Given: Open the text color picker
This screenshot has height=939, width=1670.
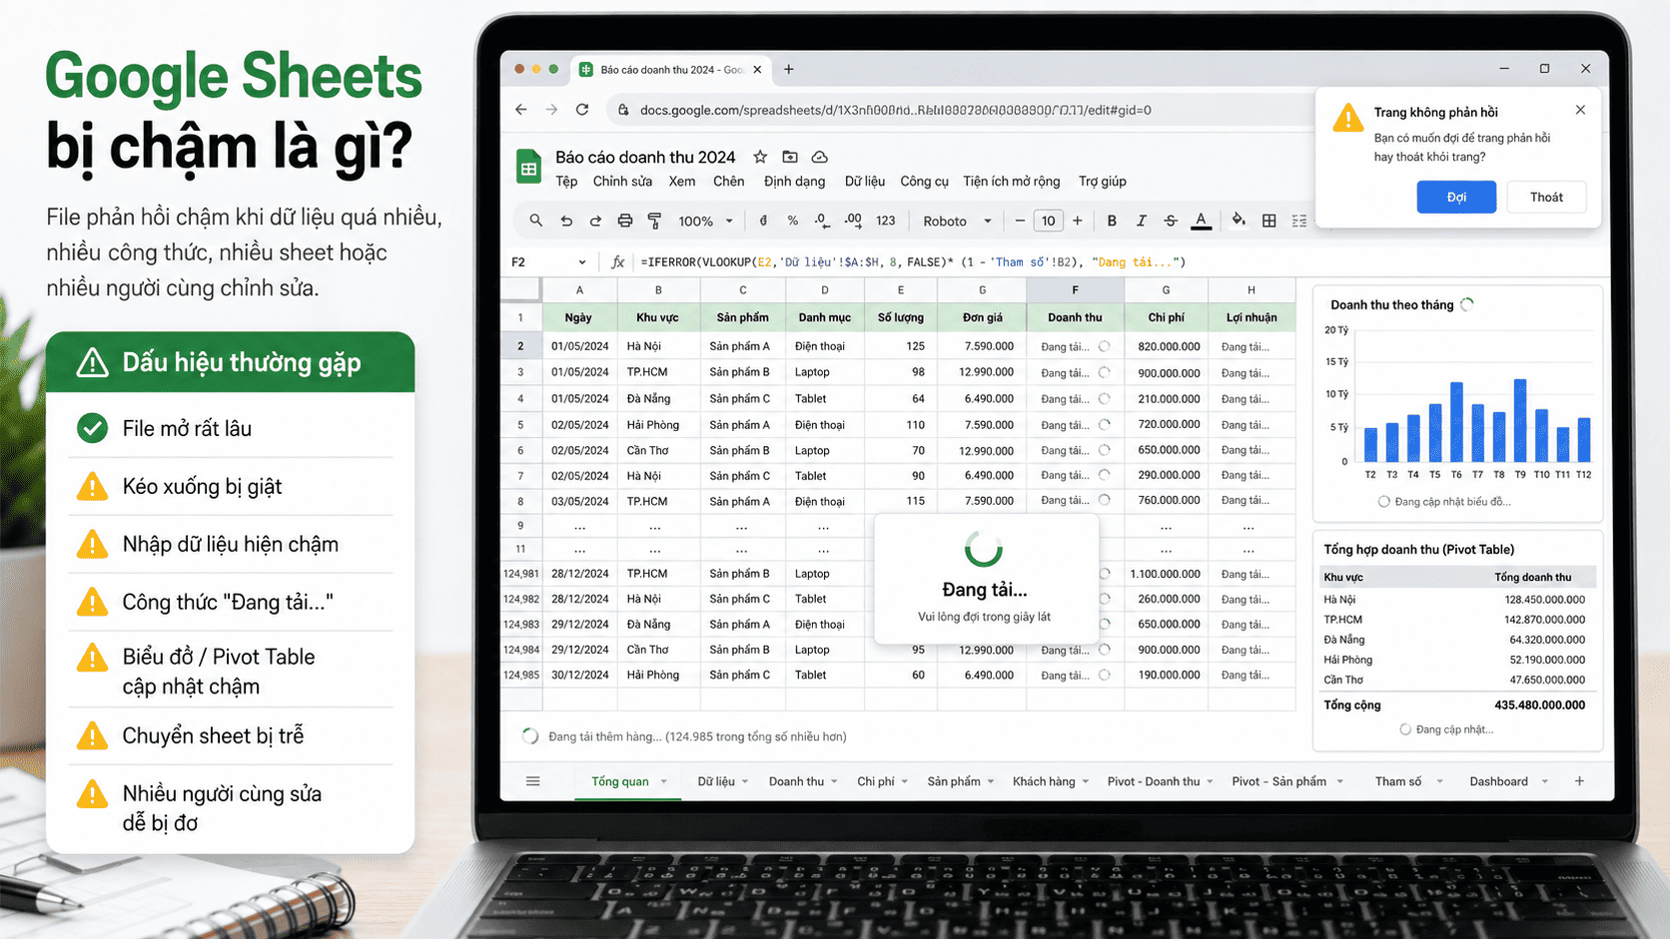Looking at the screenshot, I should (1202, 221).
